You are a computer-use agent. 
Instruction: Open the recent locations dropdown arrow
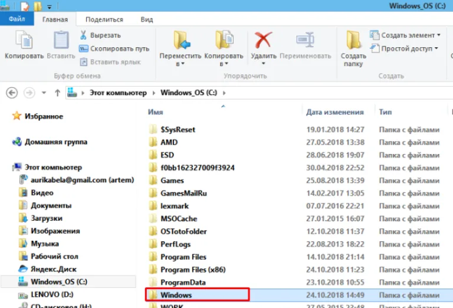coord(44,93)
